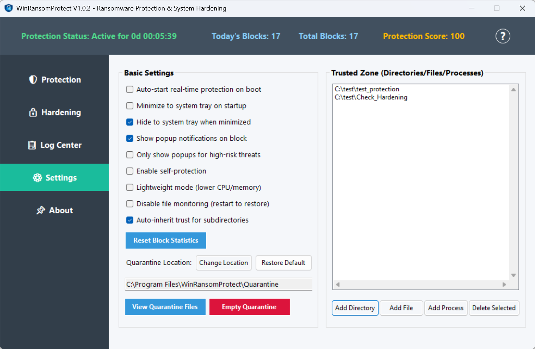Click the Protection Status active timer text
The image size is (535, 349).
pyautogui.click(x=99, y=36)
